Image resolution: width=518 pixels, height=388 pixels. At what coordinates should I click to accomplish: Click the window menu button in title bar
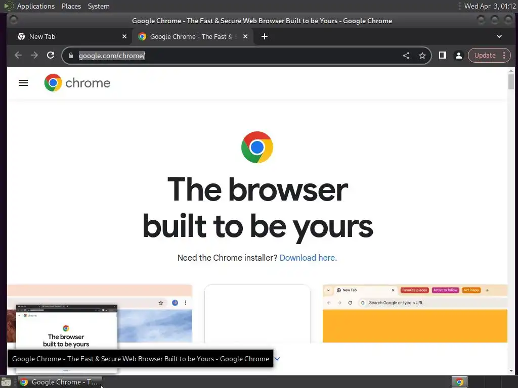pos(14,20)
